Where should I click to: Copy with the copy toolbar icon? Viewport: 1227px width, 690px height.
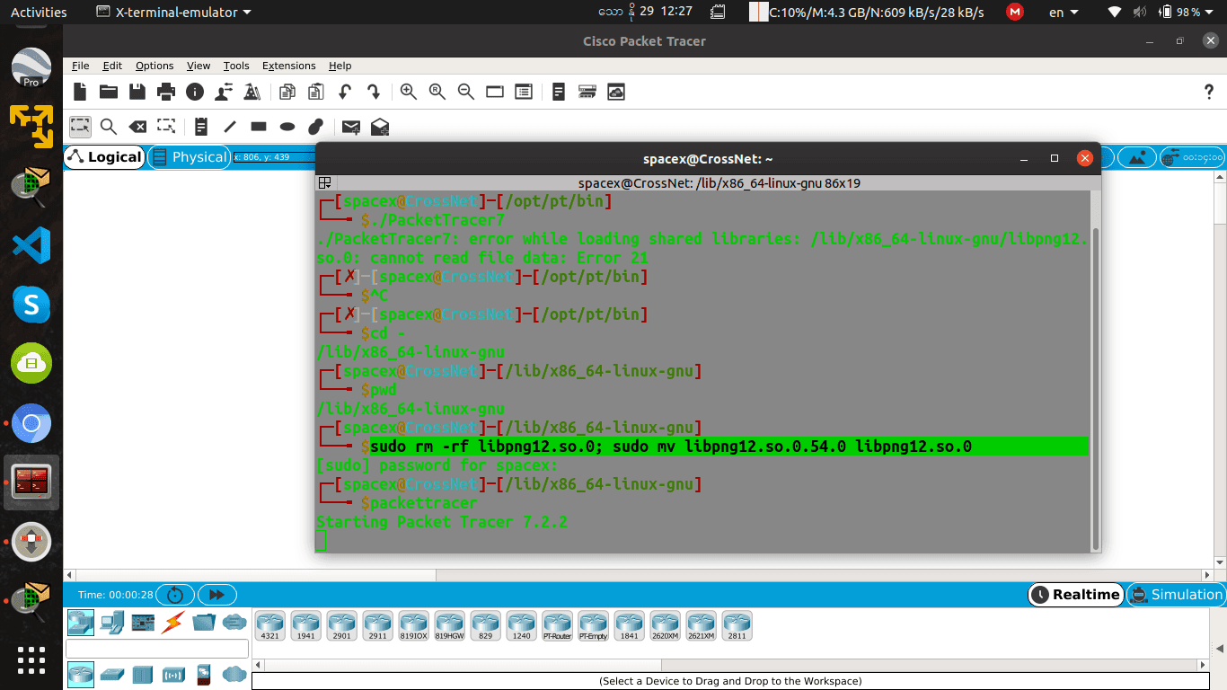pyautogui.click(x=287, y=92)
